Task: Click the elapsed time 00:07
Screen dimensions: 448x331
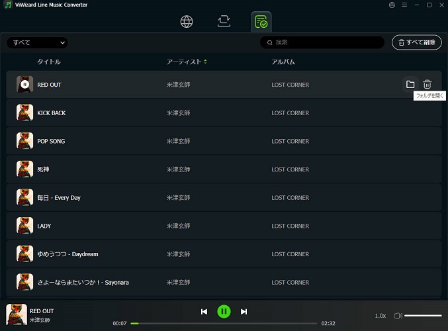Action: [120, 323]
